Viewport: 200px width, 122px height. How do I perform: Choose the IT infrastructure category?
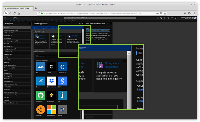pyautogui.click(x=17, y=68)
